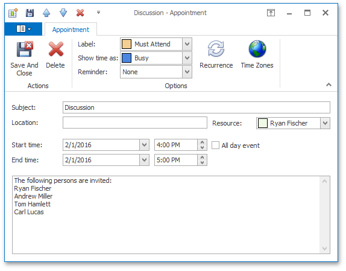
Task: Click the Subject field containing Discussion
Action: pyautogui.click(x=197, y=107)
